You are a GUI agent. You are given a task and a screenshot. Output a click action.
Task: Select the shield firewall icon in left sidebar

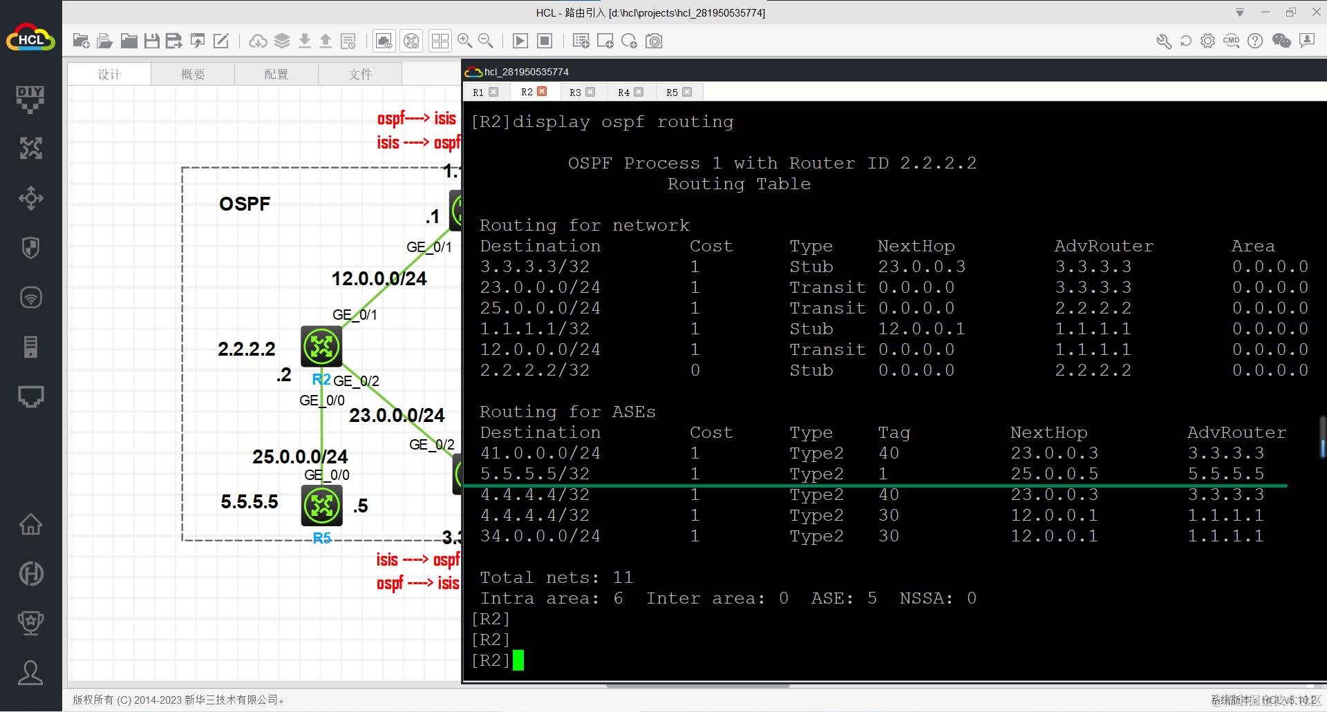(30, 248)
